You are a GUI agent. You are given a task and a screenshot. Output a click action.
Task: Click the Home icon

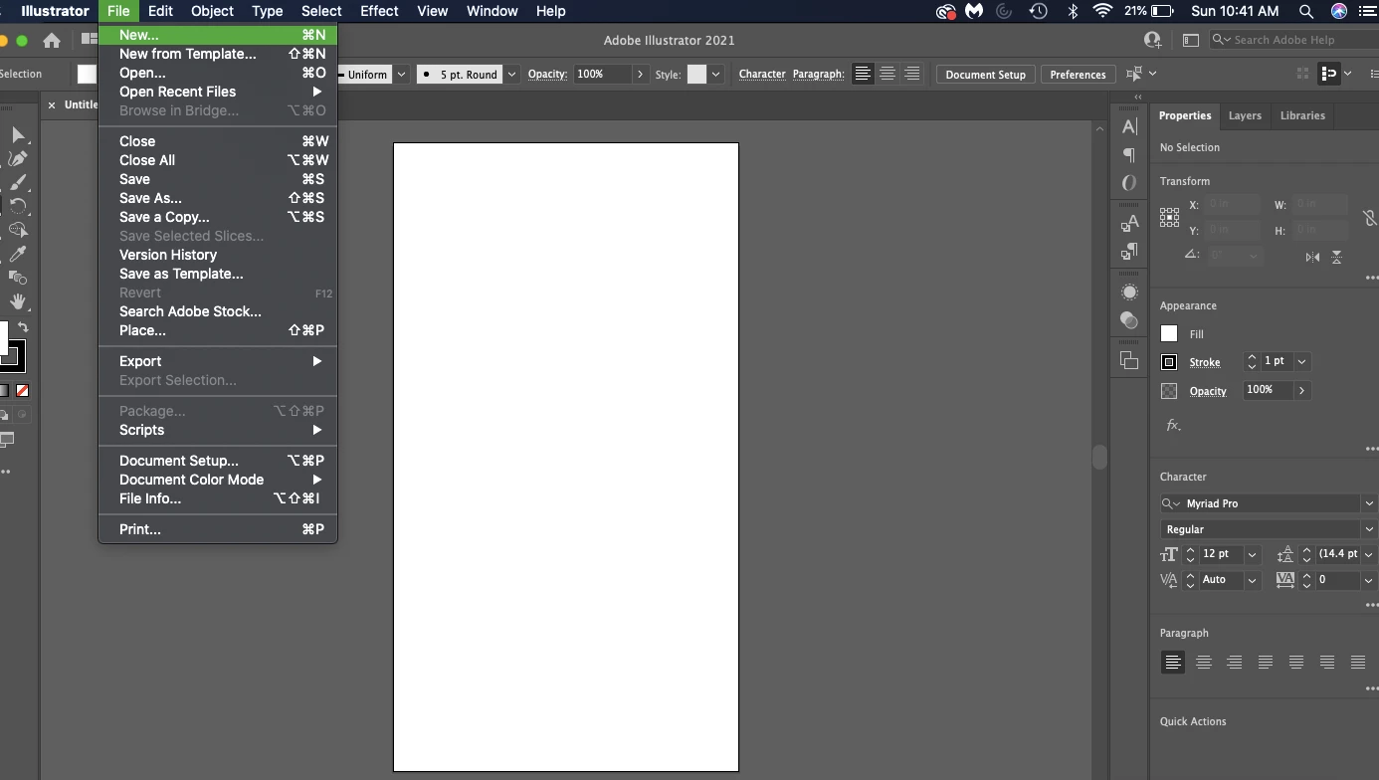coord(52,41)
